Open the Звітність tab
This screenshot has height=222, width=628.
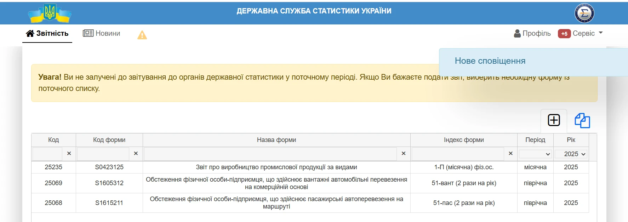coord(47,33)
